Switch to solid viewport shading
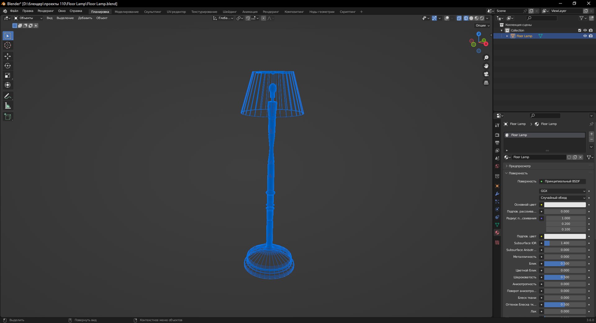This screenshot has width=596, height=323. click(x=471, y=18)
